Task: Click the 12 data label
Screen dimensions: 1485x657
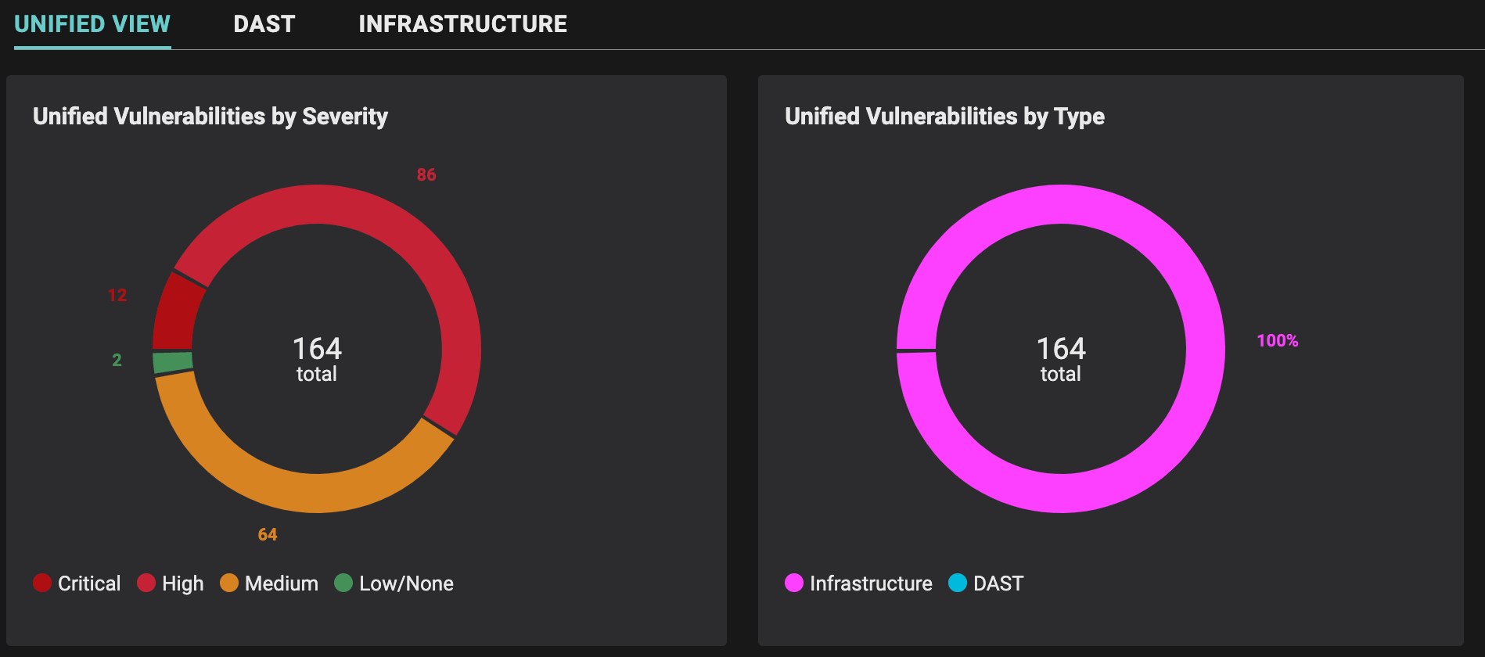Action: [x=117, y=295]
